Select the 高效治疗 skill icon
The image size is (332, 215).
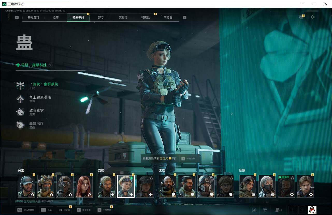point(20,125)
